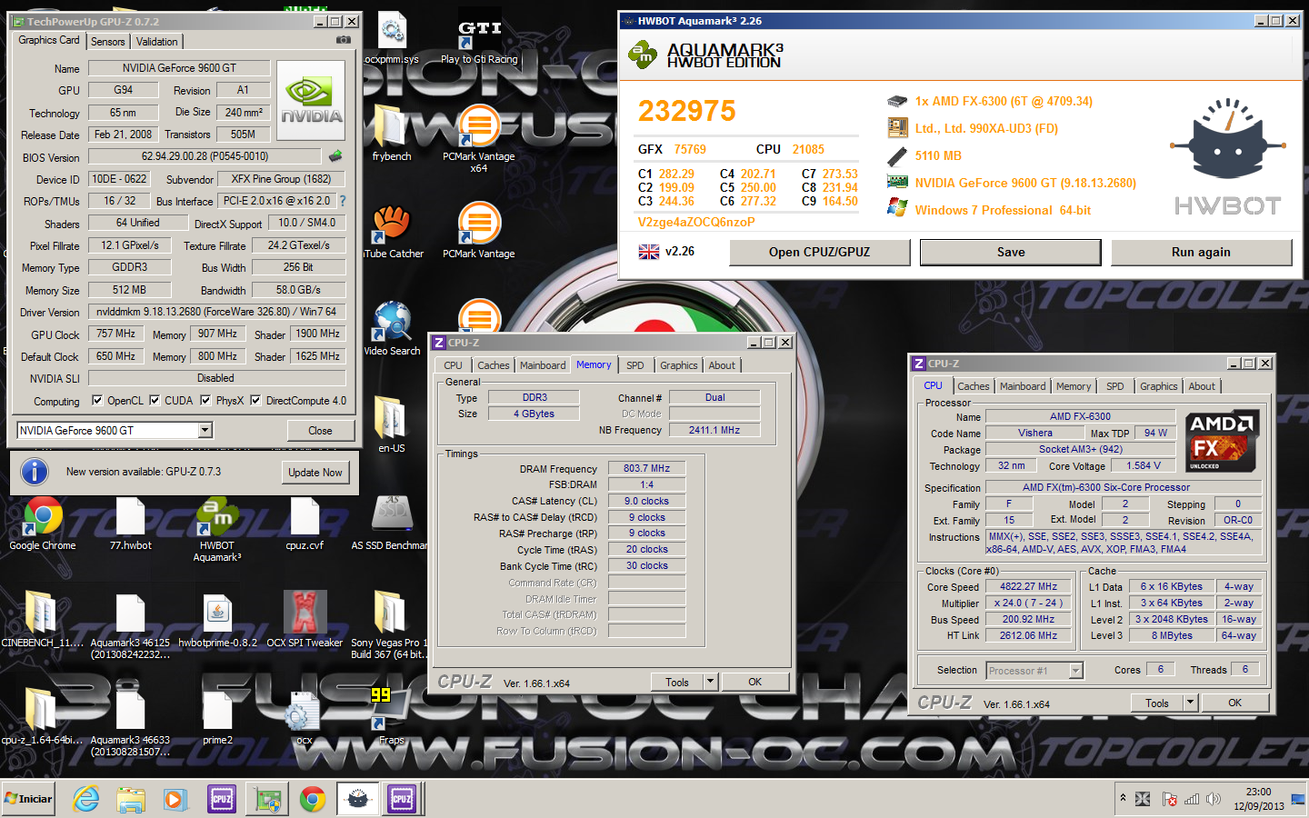Viewport: 1309px width, 818px height.
Task: Open hwbotprime-0.8.2 Java file
Action: [217, 621]
